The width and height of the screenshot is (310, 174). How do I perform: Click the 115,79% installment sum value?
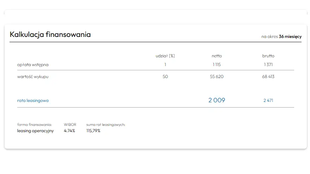pyautogui.click(x=93, y=131)
